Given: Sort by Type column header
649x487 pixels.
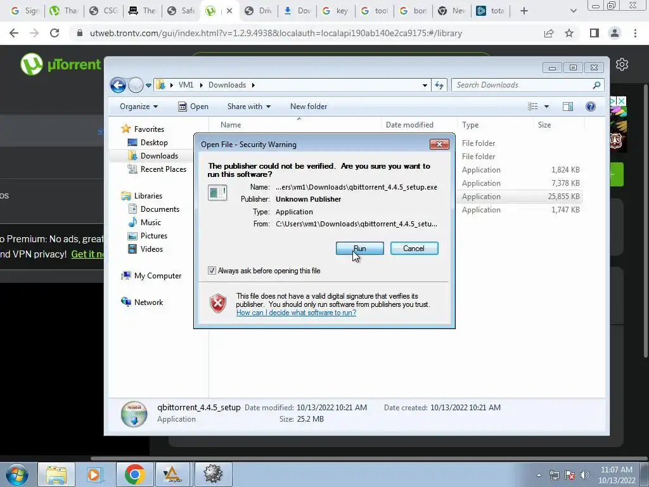Looking at the screenshot, I should (x=495, y=125).
